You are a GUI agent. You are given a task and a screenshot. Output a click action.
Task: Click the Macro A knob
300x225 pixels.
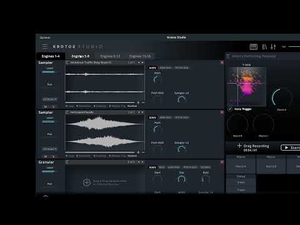pyautogui.click(x=282, y=98)
